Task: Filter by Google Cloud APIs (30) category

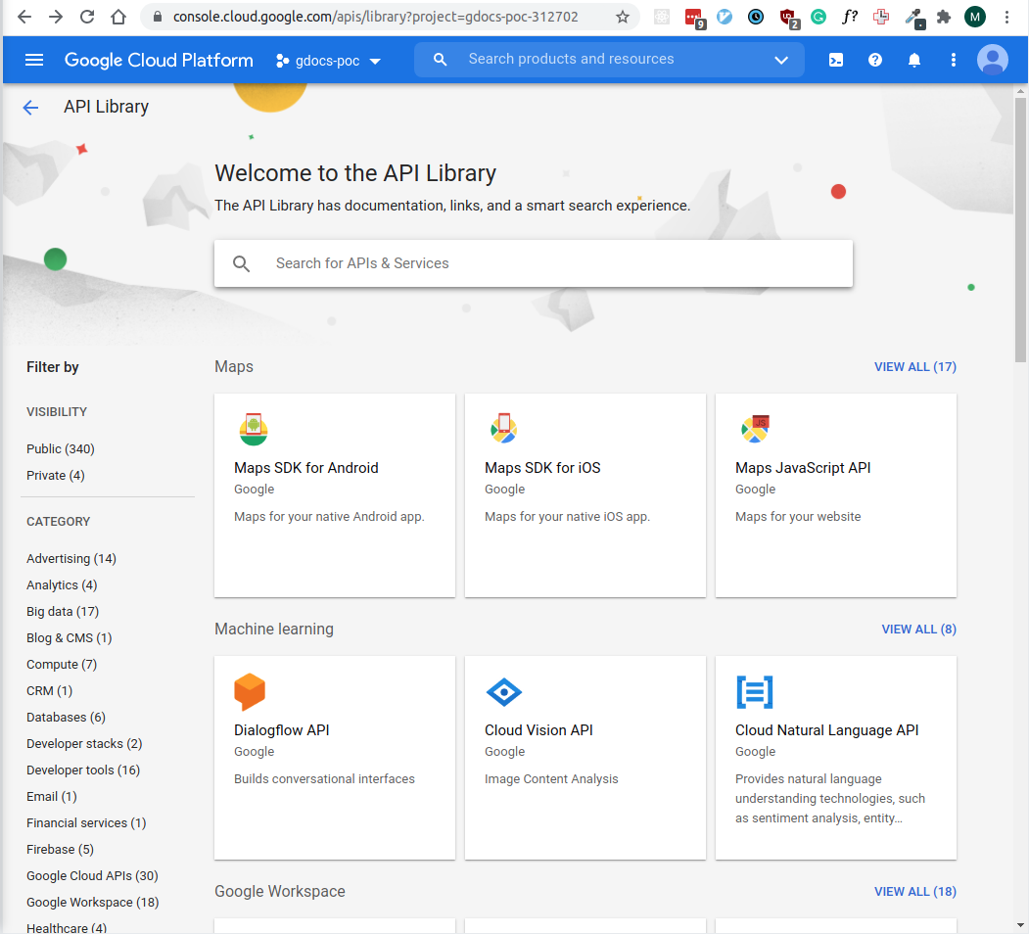Action: click(x=92, y=876)
